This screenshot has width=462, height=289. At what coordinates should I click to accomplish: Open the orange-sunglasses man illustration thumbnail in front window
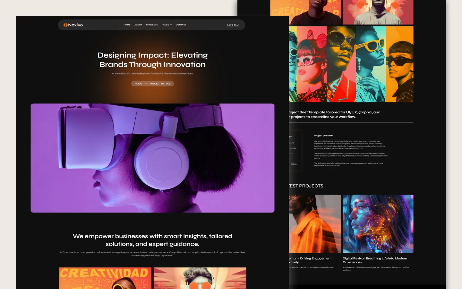coord(200,278)
